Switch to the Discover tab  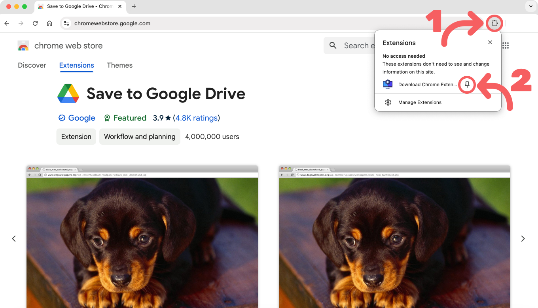(x=32, y=65)
